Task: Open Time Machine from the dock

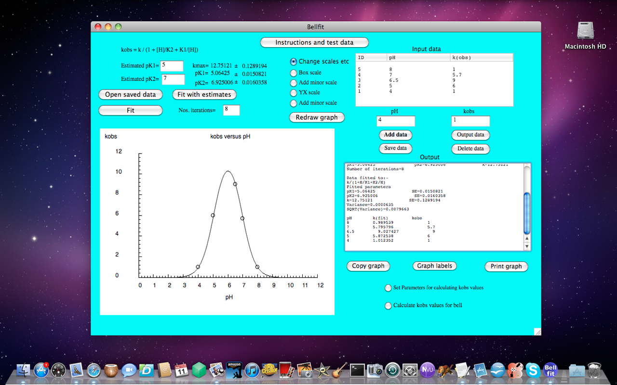Action: click(x=392, y=370)
